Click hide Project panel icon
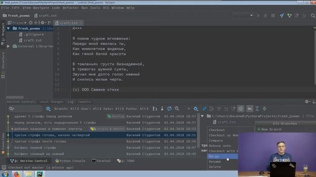316x177 pixels. [49, 23]
